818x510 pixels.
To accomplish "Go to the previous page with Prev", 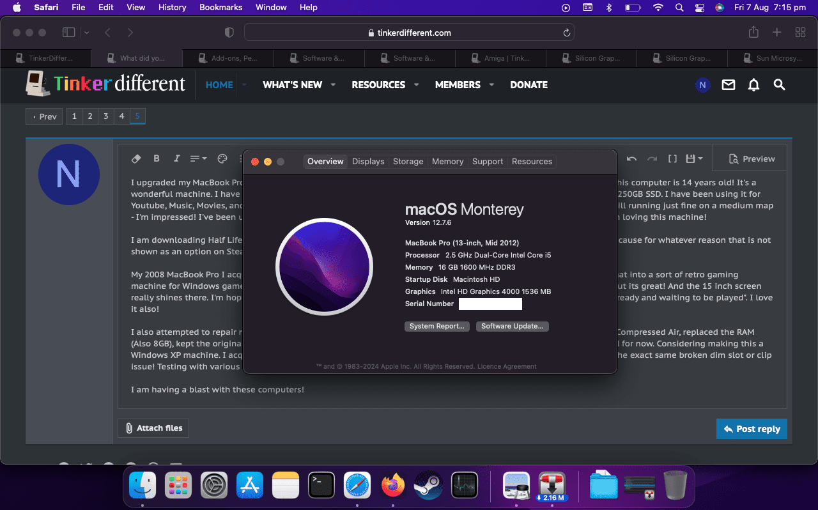I will tap(45, 116).
